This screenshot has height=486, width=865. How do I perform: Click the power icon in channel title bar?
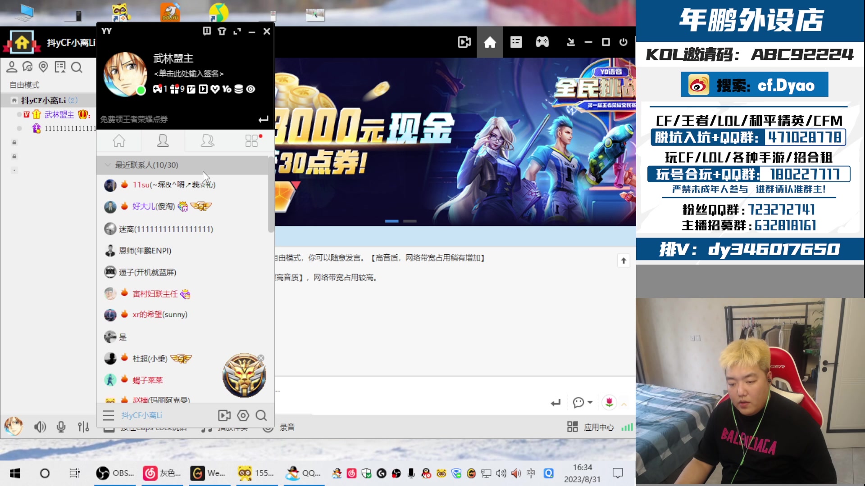[624, 42]
